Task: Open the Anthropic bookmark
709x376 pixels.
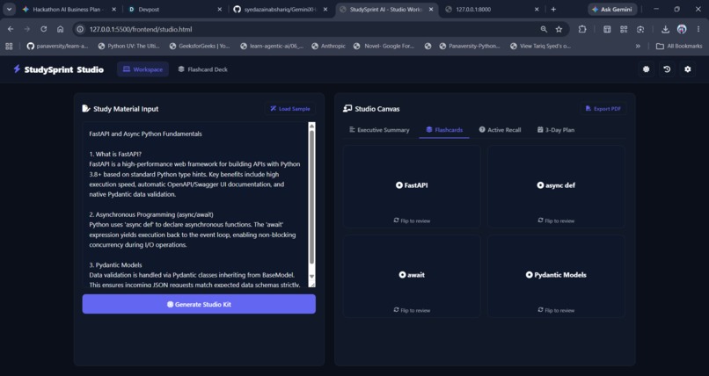Action: [329, 46]
